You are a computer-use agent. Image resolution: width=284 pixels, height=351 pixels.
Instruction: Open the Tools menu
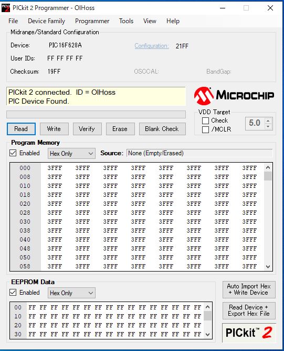(x=126, y=21)
